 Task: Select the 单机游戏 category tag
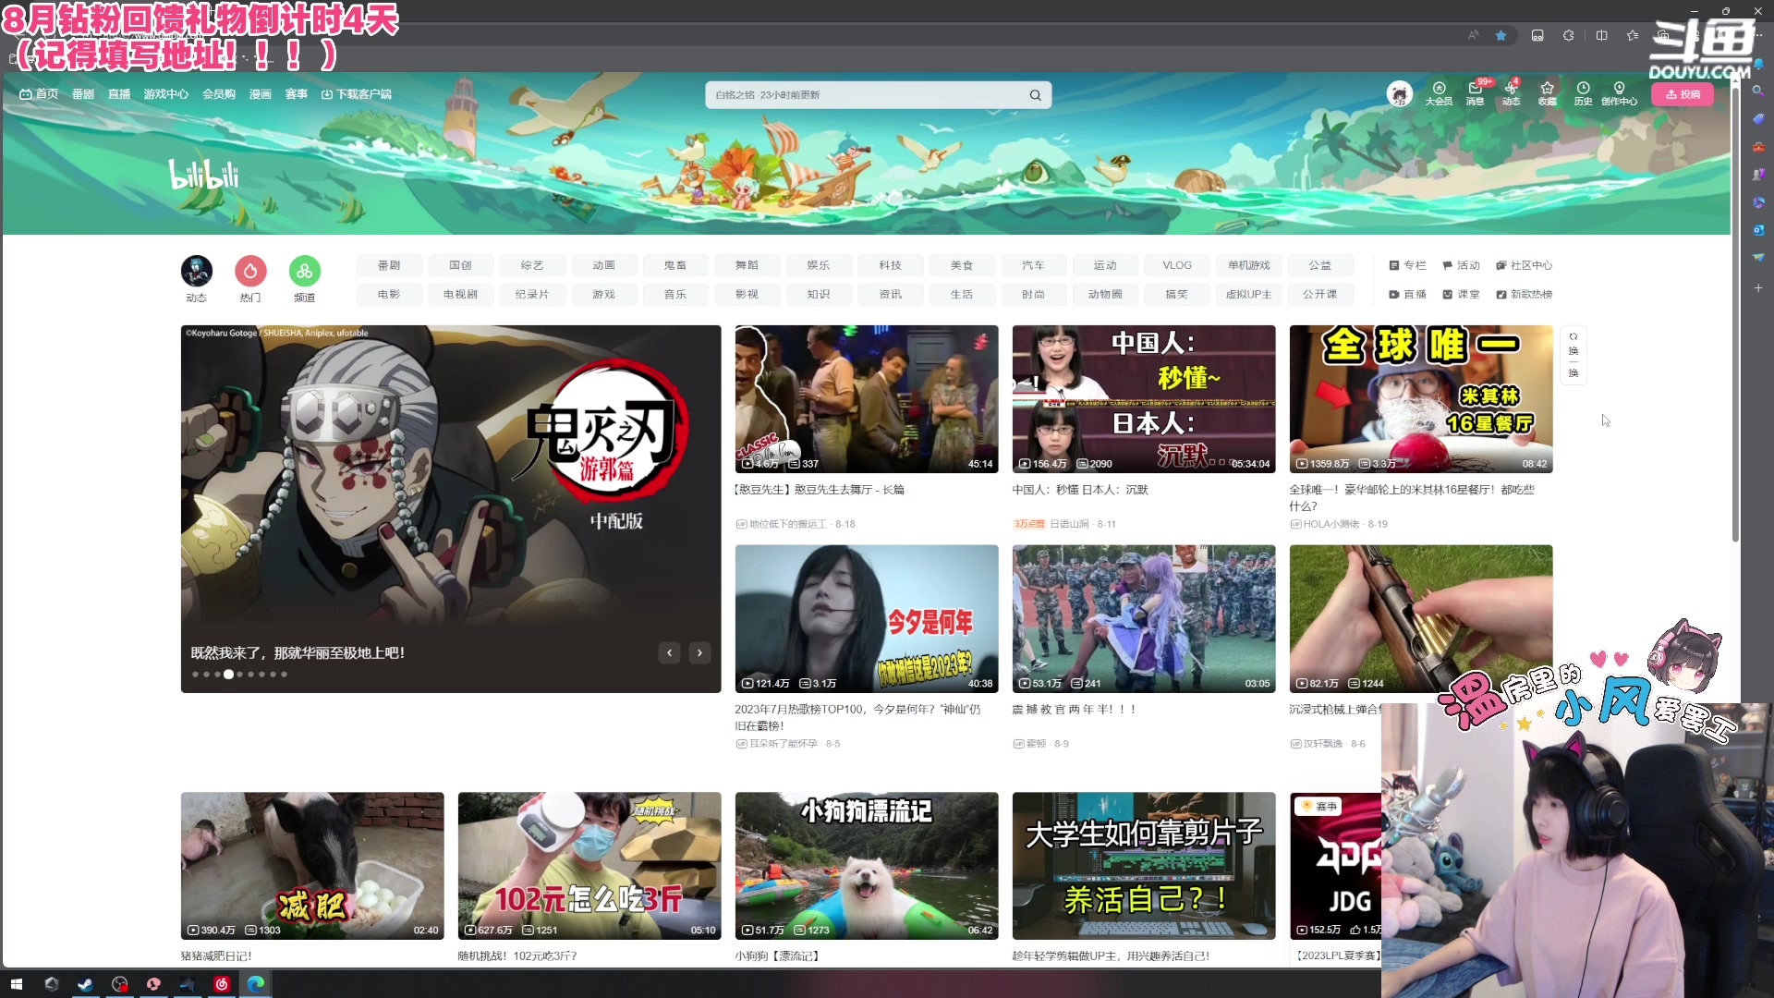point(1248,265)
